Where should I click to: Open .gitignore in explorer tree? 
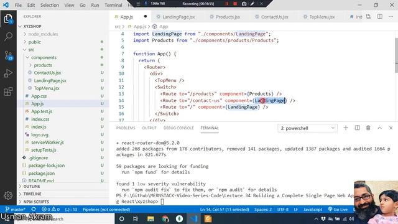tap(38, 157)
